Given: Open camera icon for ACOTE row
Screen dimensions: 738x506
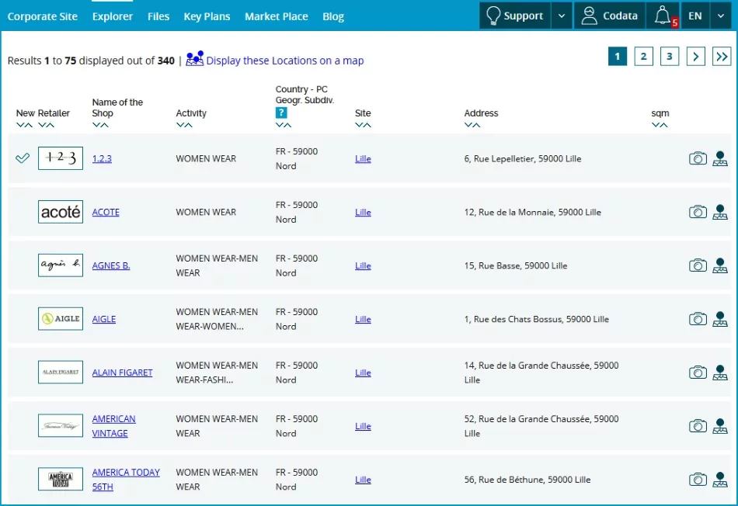Looking at the screenshot, I should pyautogui.click(x=698, y=212).
